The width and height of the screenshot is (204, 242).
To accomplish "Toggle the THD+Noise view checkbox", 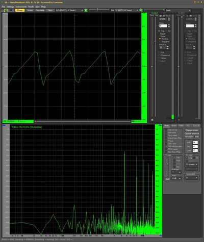I will tap(166, 146).
